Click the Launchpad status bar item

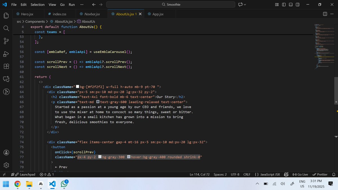pyautogui.click(x=23, y=175)
